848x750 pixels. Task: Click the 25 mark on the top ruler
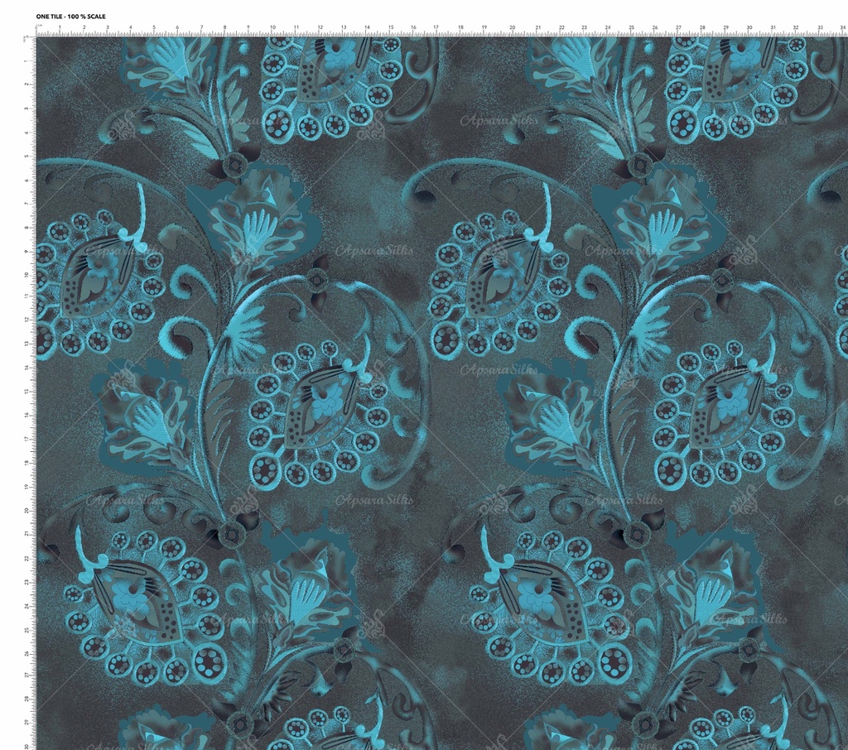coord(631,28)
